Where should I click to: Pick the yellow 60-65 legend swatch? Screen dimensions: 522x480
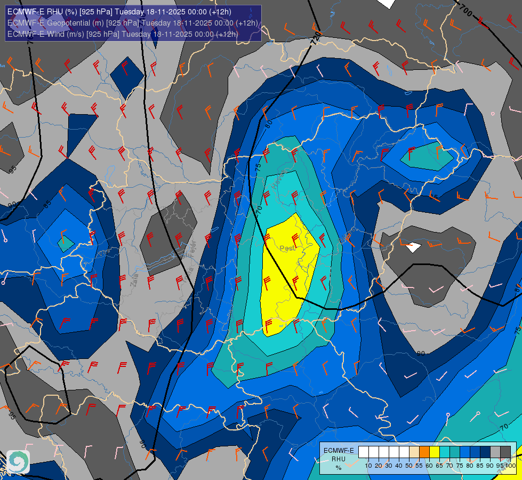(435, 452)
